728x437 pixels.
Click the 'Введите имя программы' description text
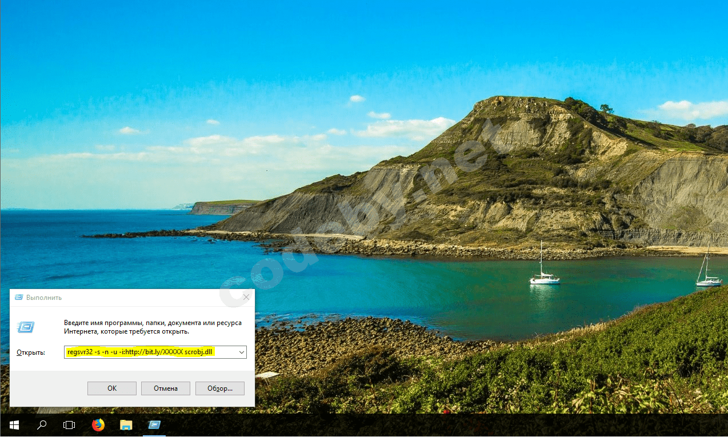coord(153,327)
